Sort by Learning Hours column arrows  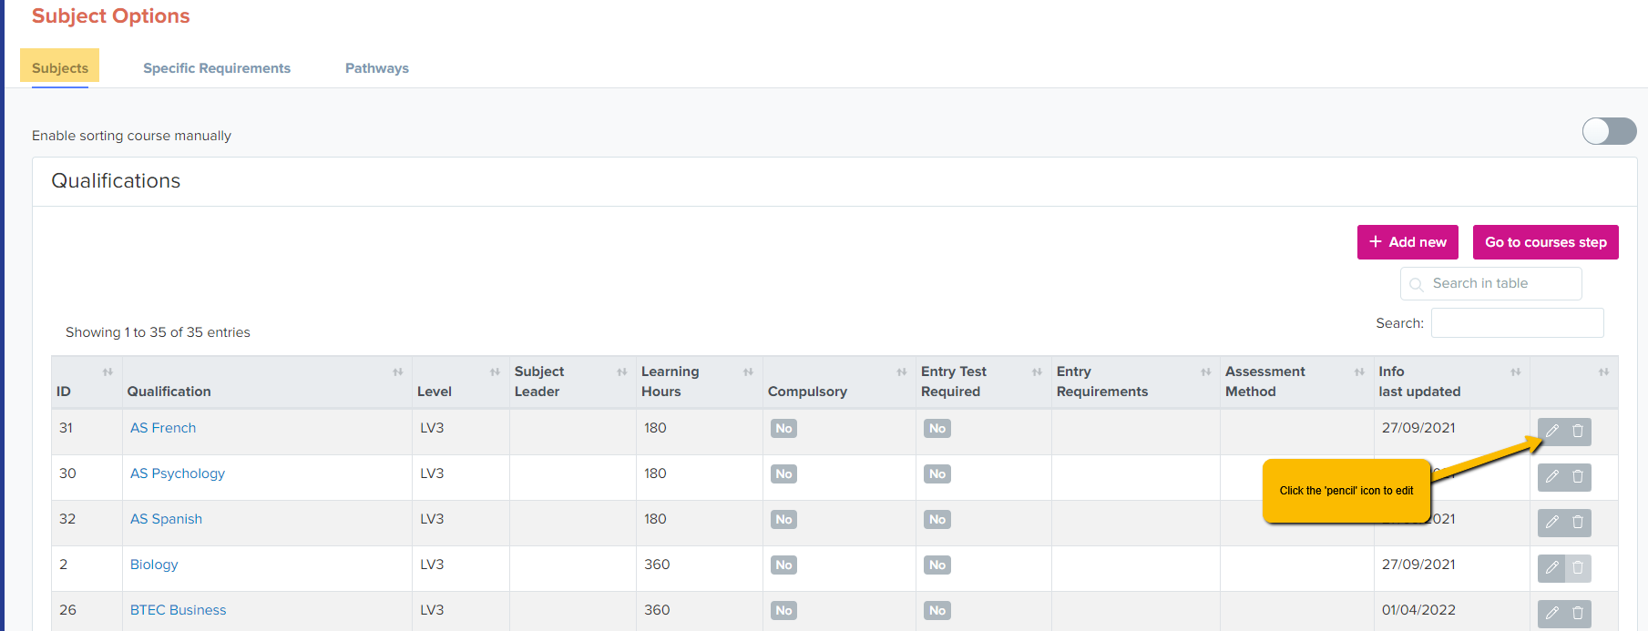pyautogui.click(x=749, y=371)
